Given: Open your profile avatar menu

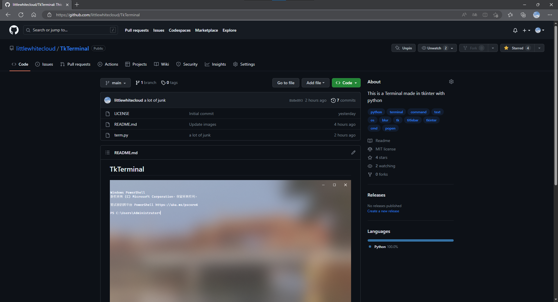Looking at the screenshot, I should (539, 30).
